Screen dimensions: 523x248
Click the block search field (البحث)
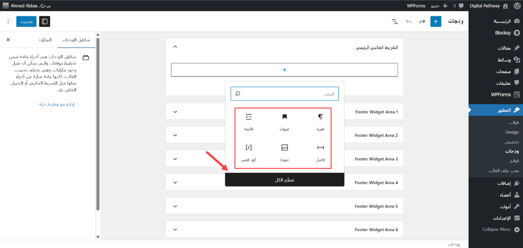284,94
